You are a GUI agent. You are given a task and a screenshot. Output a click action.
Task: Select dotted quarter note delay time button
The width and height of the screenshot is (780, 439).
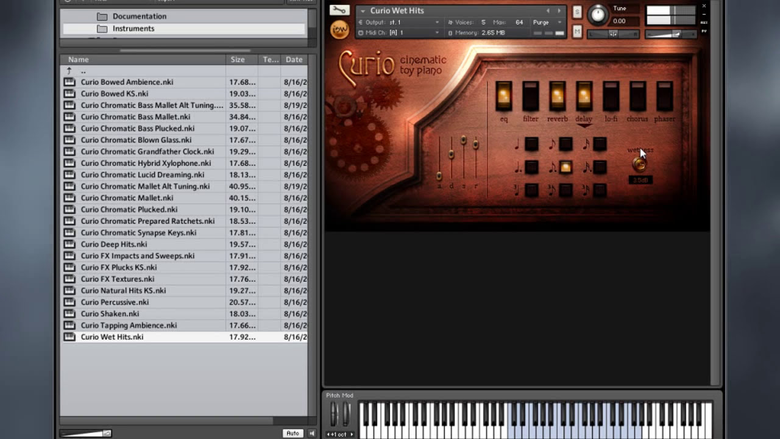(x=531, y=167)
